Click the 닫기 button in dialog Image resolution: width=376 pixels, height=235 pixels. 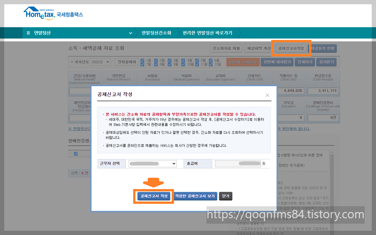[x=226, y=196]
